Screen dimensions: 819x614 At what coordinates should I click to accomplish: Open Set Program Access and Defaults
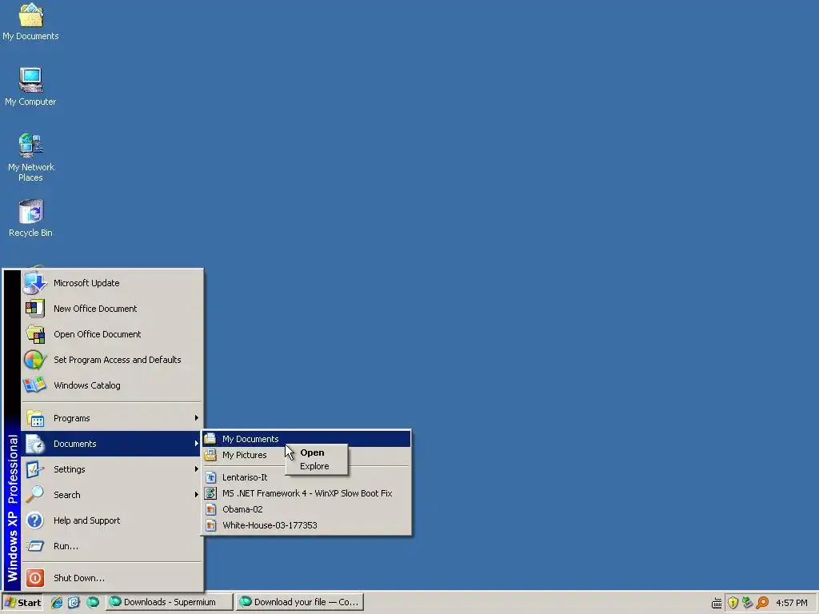click(112, 360)
